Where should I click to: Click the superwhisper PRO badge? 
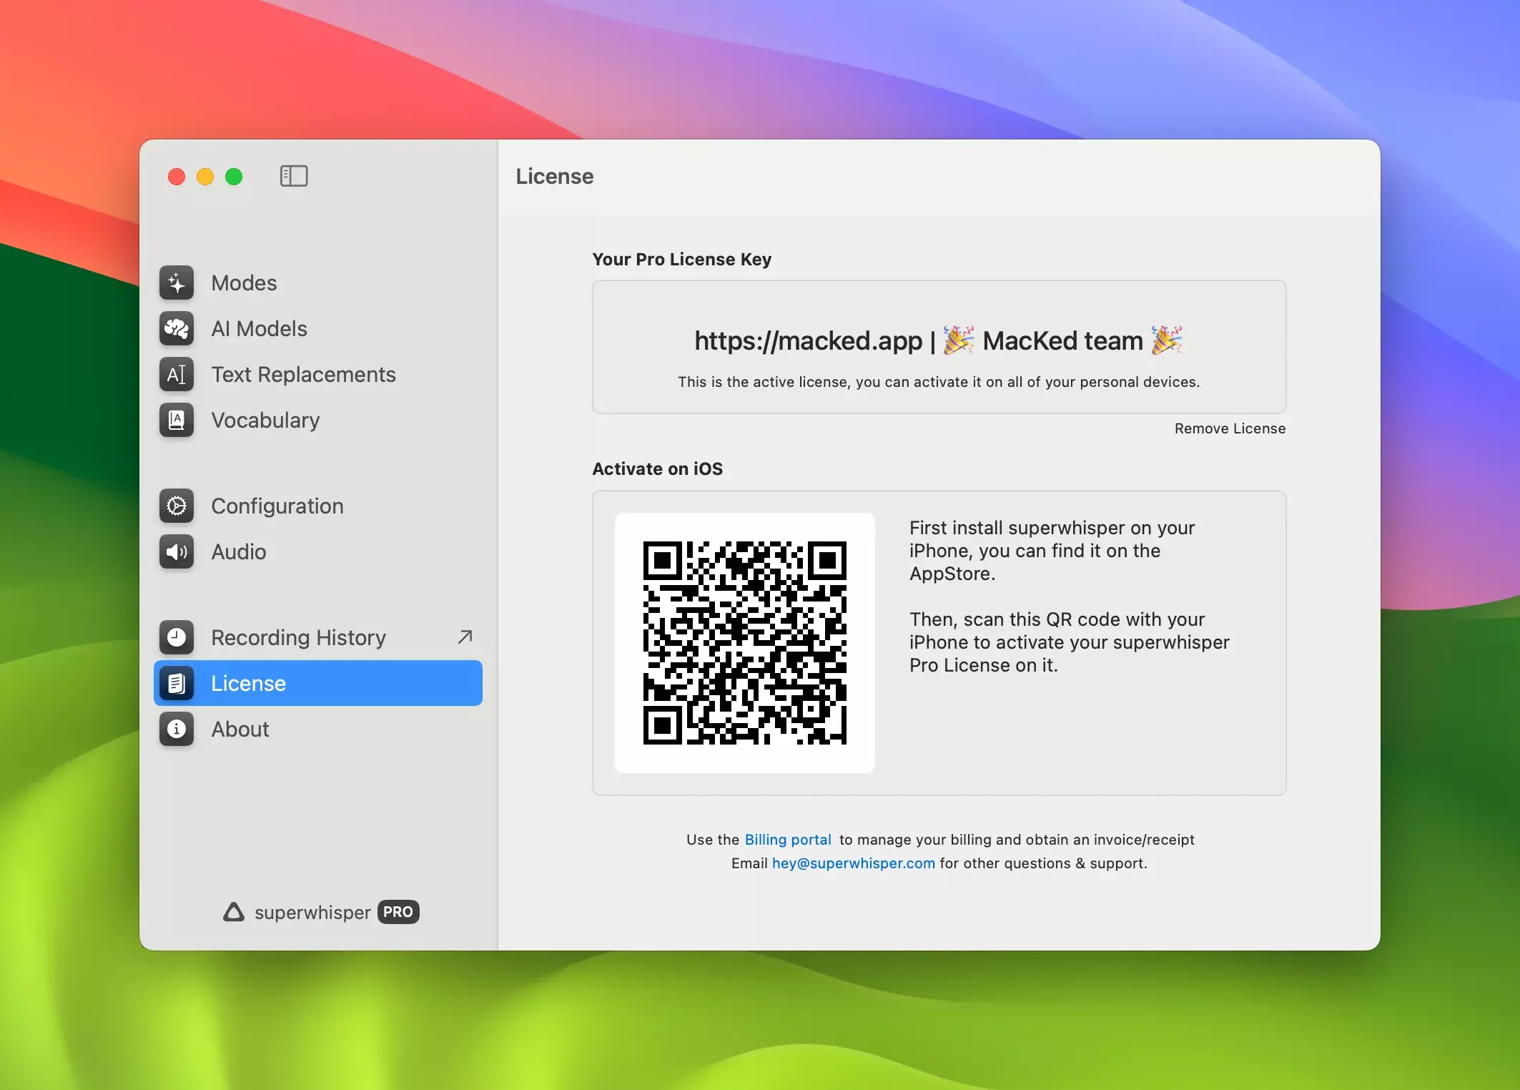click(398, 912)
